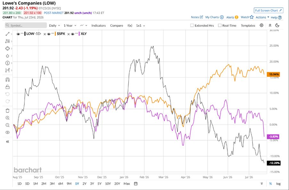Expand the Actions dropdown menu
The width and height of the screenshot is (289, 190).
click(x=262, y=17)
